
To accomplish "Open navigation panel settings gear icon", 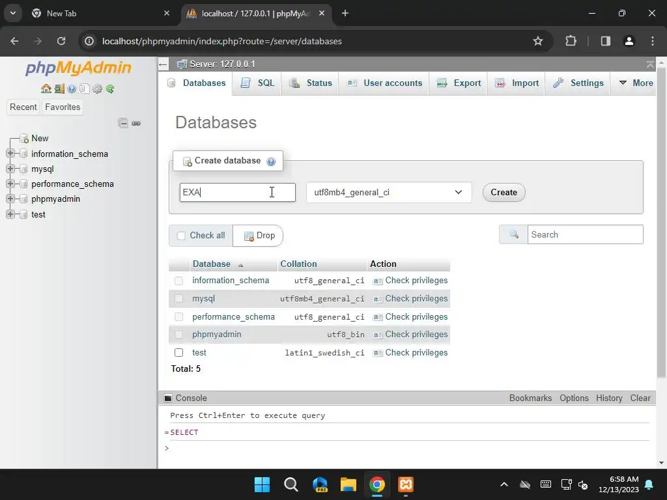I will [98, 89].
